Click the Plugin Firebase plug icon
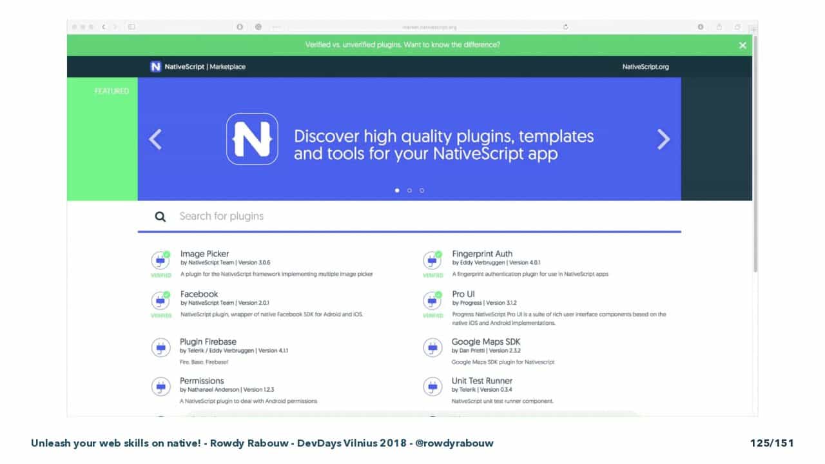The width and height of the screenshot is (825, 464). pos(160,347)
